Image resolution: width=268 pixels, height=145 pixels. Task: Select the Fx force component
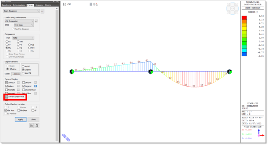point(7,42)
